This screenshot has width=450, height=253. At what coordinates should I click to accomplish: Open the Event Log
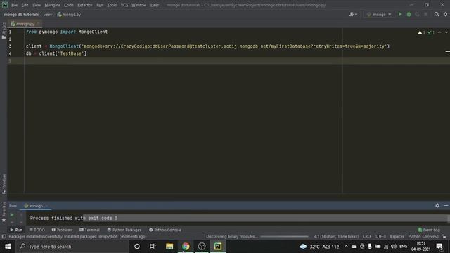tap(429, 230)
